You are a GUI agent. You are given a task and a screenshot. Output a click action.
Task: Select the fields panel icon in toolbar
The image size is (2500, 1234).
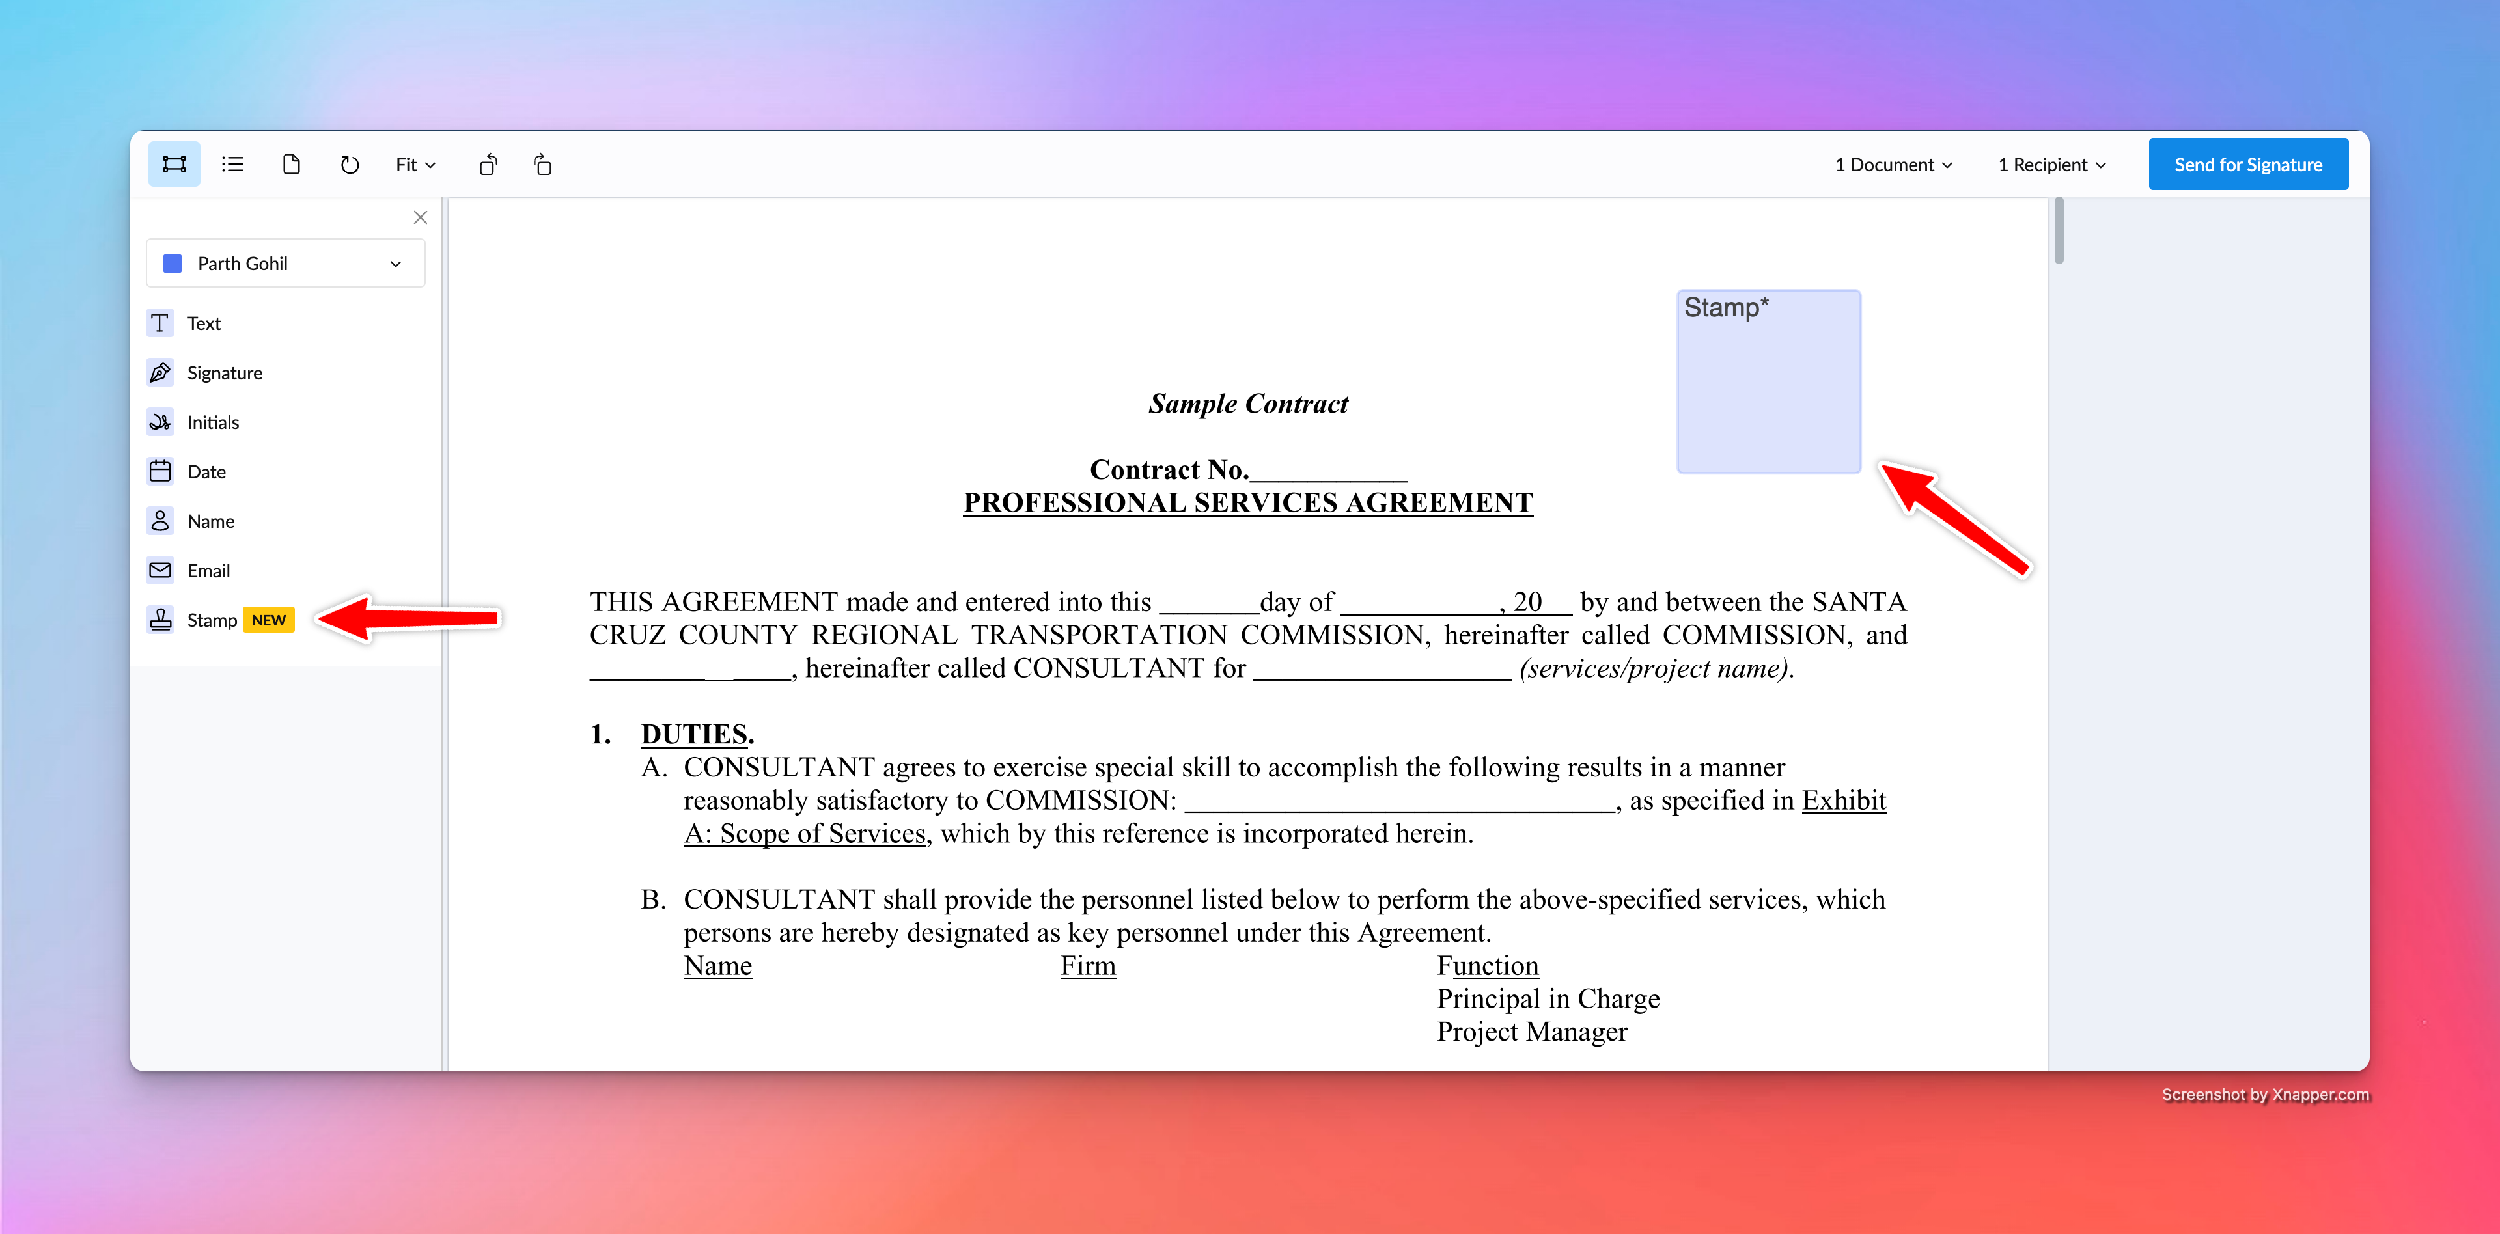click(x=174, y=164)
